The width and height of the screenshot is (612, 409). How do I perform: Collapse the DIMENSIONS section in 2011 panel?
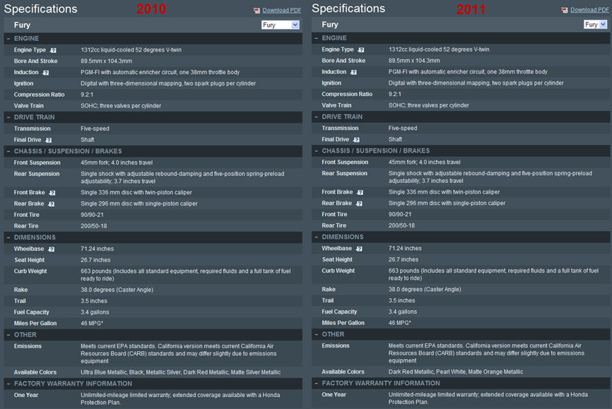point(317,237)
